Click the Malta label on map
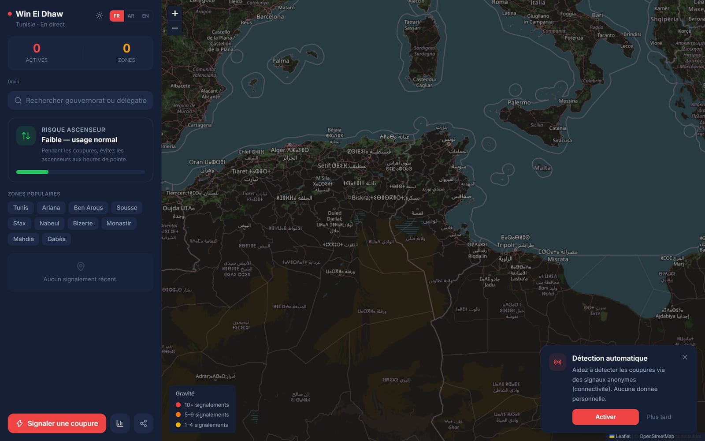 pos(542,168)
